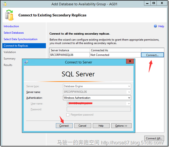
Task: Click the Connected As column header
Action: click(x=115, y=50)
